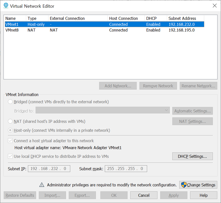Click the DHCP column header
Image resolution: width=221 pixels, height=203 pixels.
click(156, 18)
